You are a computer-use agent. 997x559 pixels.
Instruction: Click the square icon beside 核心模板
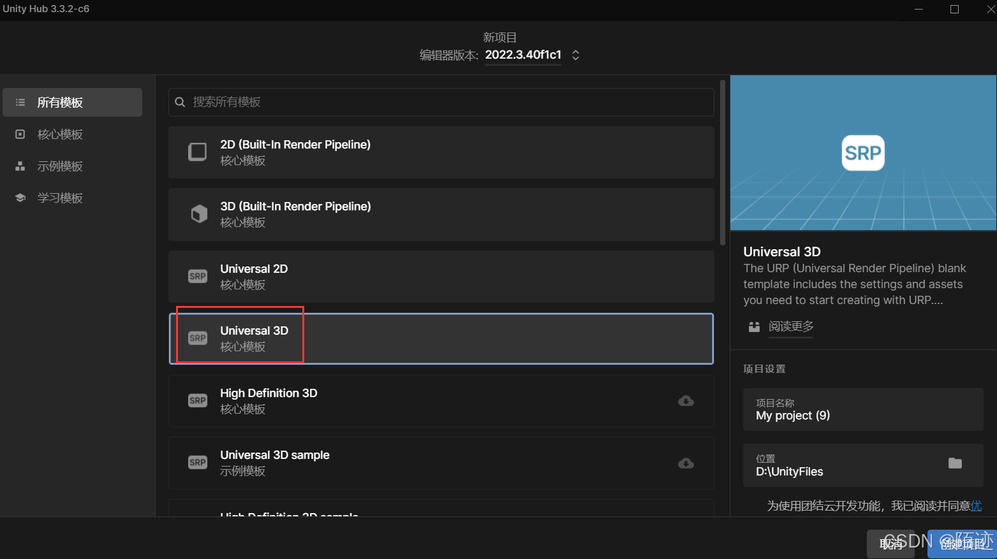20,134
